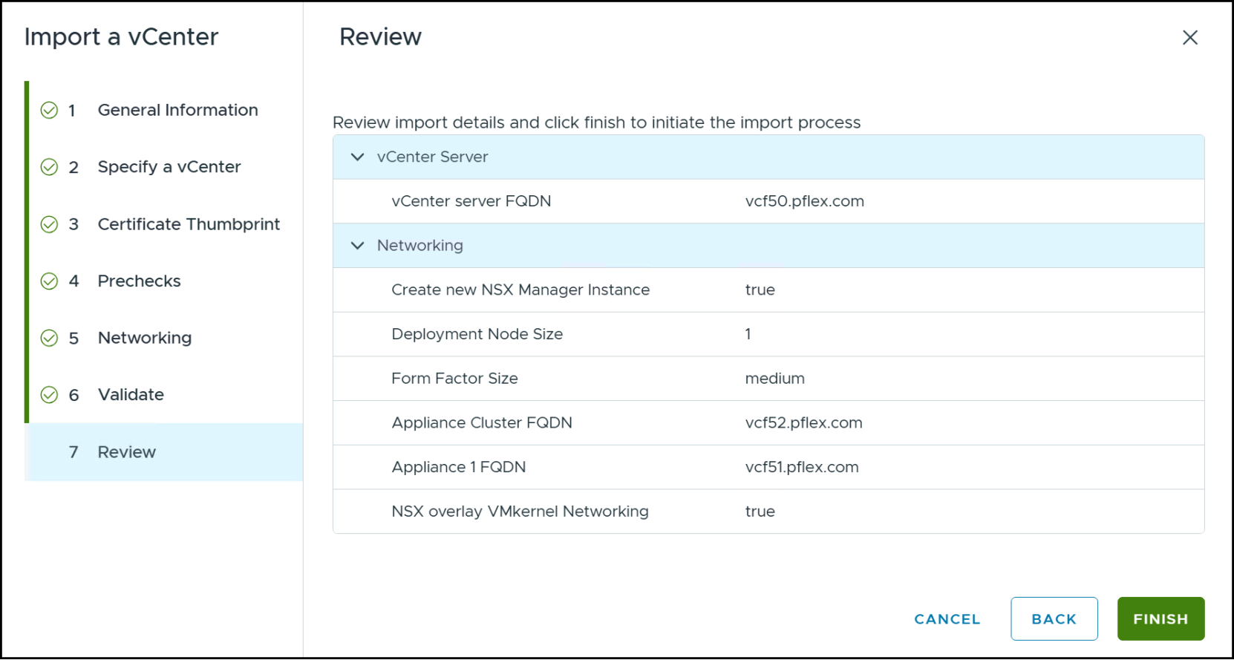Click the review import details instruction text

[596, 122]
